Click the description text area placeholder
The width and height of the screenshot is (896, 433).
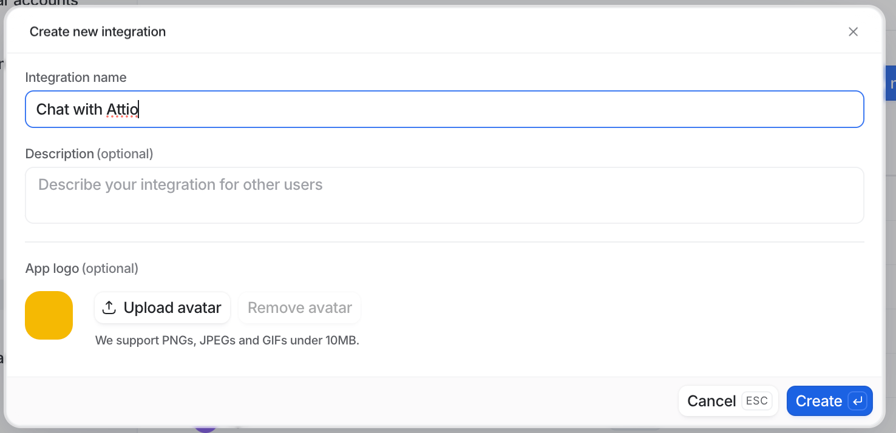click(180, 185)
